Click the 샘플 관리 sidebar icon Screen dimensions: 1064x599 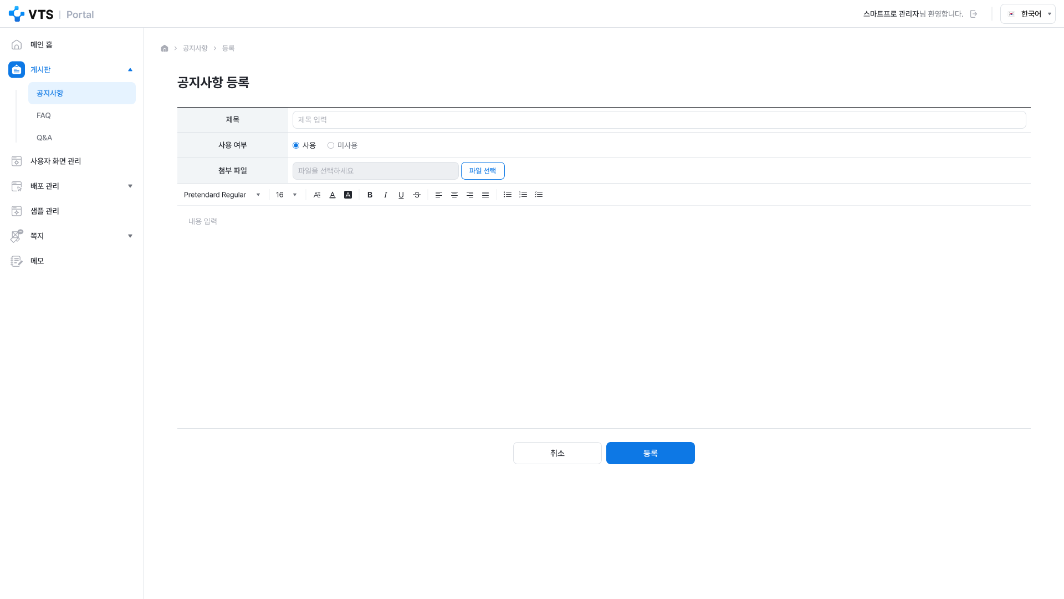[x=17, y=211]
